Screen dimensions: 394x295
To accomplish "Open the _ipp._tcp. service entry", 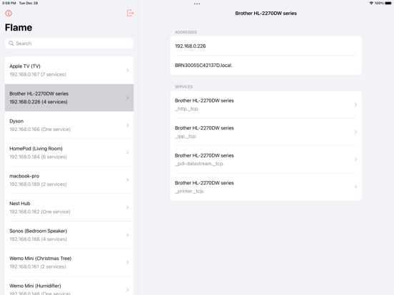I will coord(266,132).
